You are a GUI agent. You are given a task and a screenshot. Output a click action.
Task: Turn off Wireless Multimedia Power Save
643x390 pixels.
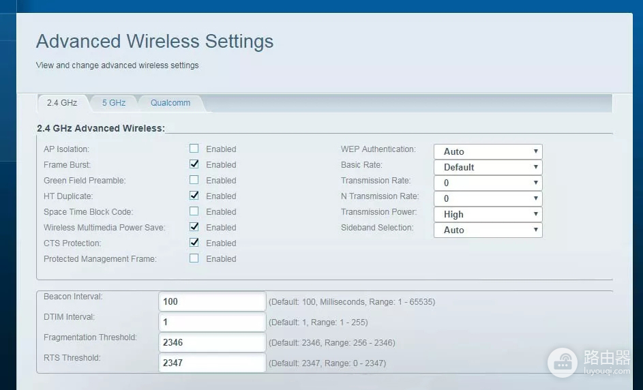click(x=194, y=227)
